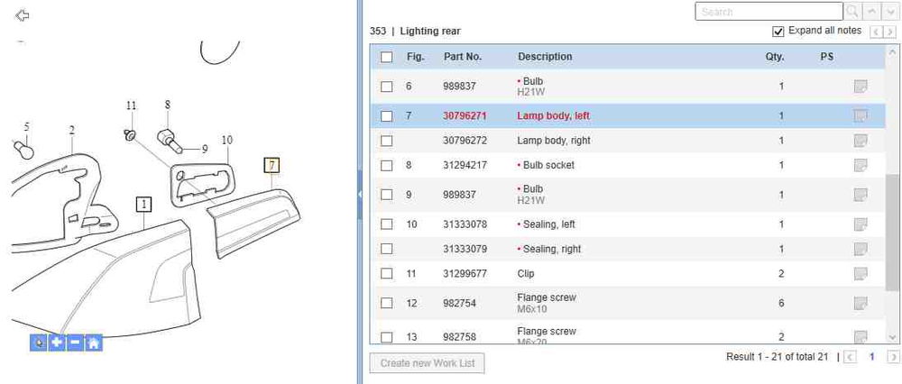Open note icon for Lamp body, left

click(861, 116)
